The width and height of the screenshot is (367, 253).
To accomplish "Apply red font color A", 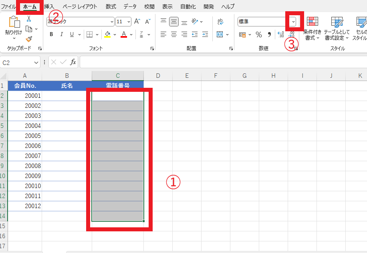I will [x=124, y=34].
